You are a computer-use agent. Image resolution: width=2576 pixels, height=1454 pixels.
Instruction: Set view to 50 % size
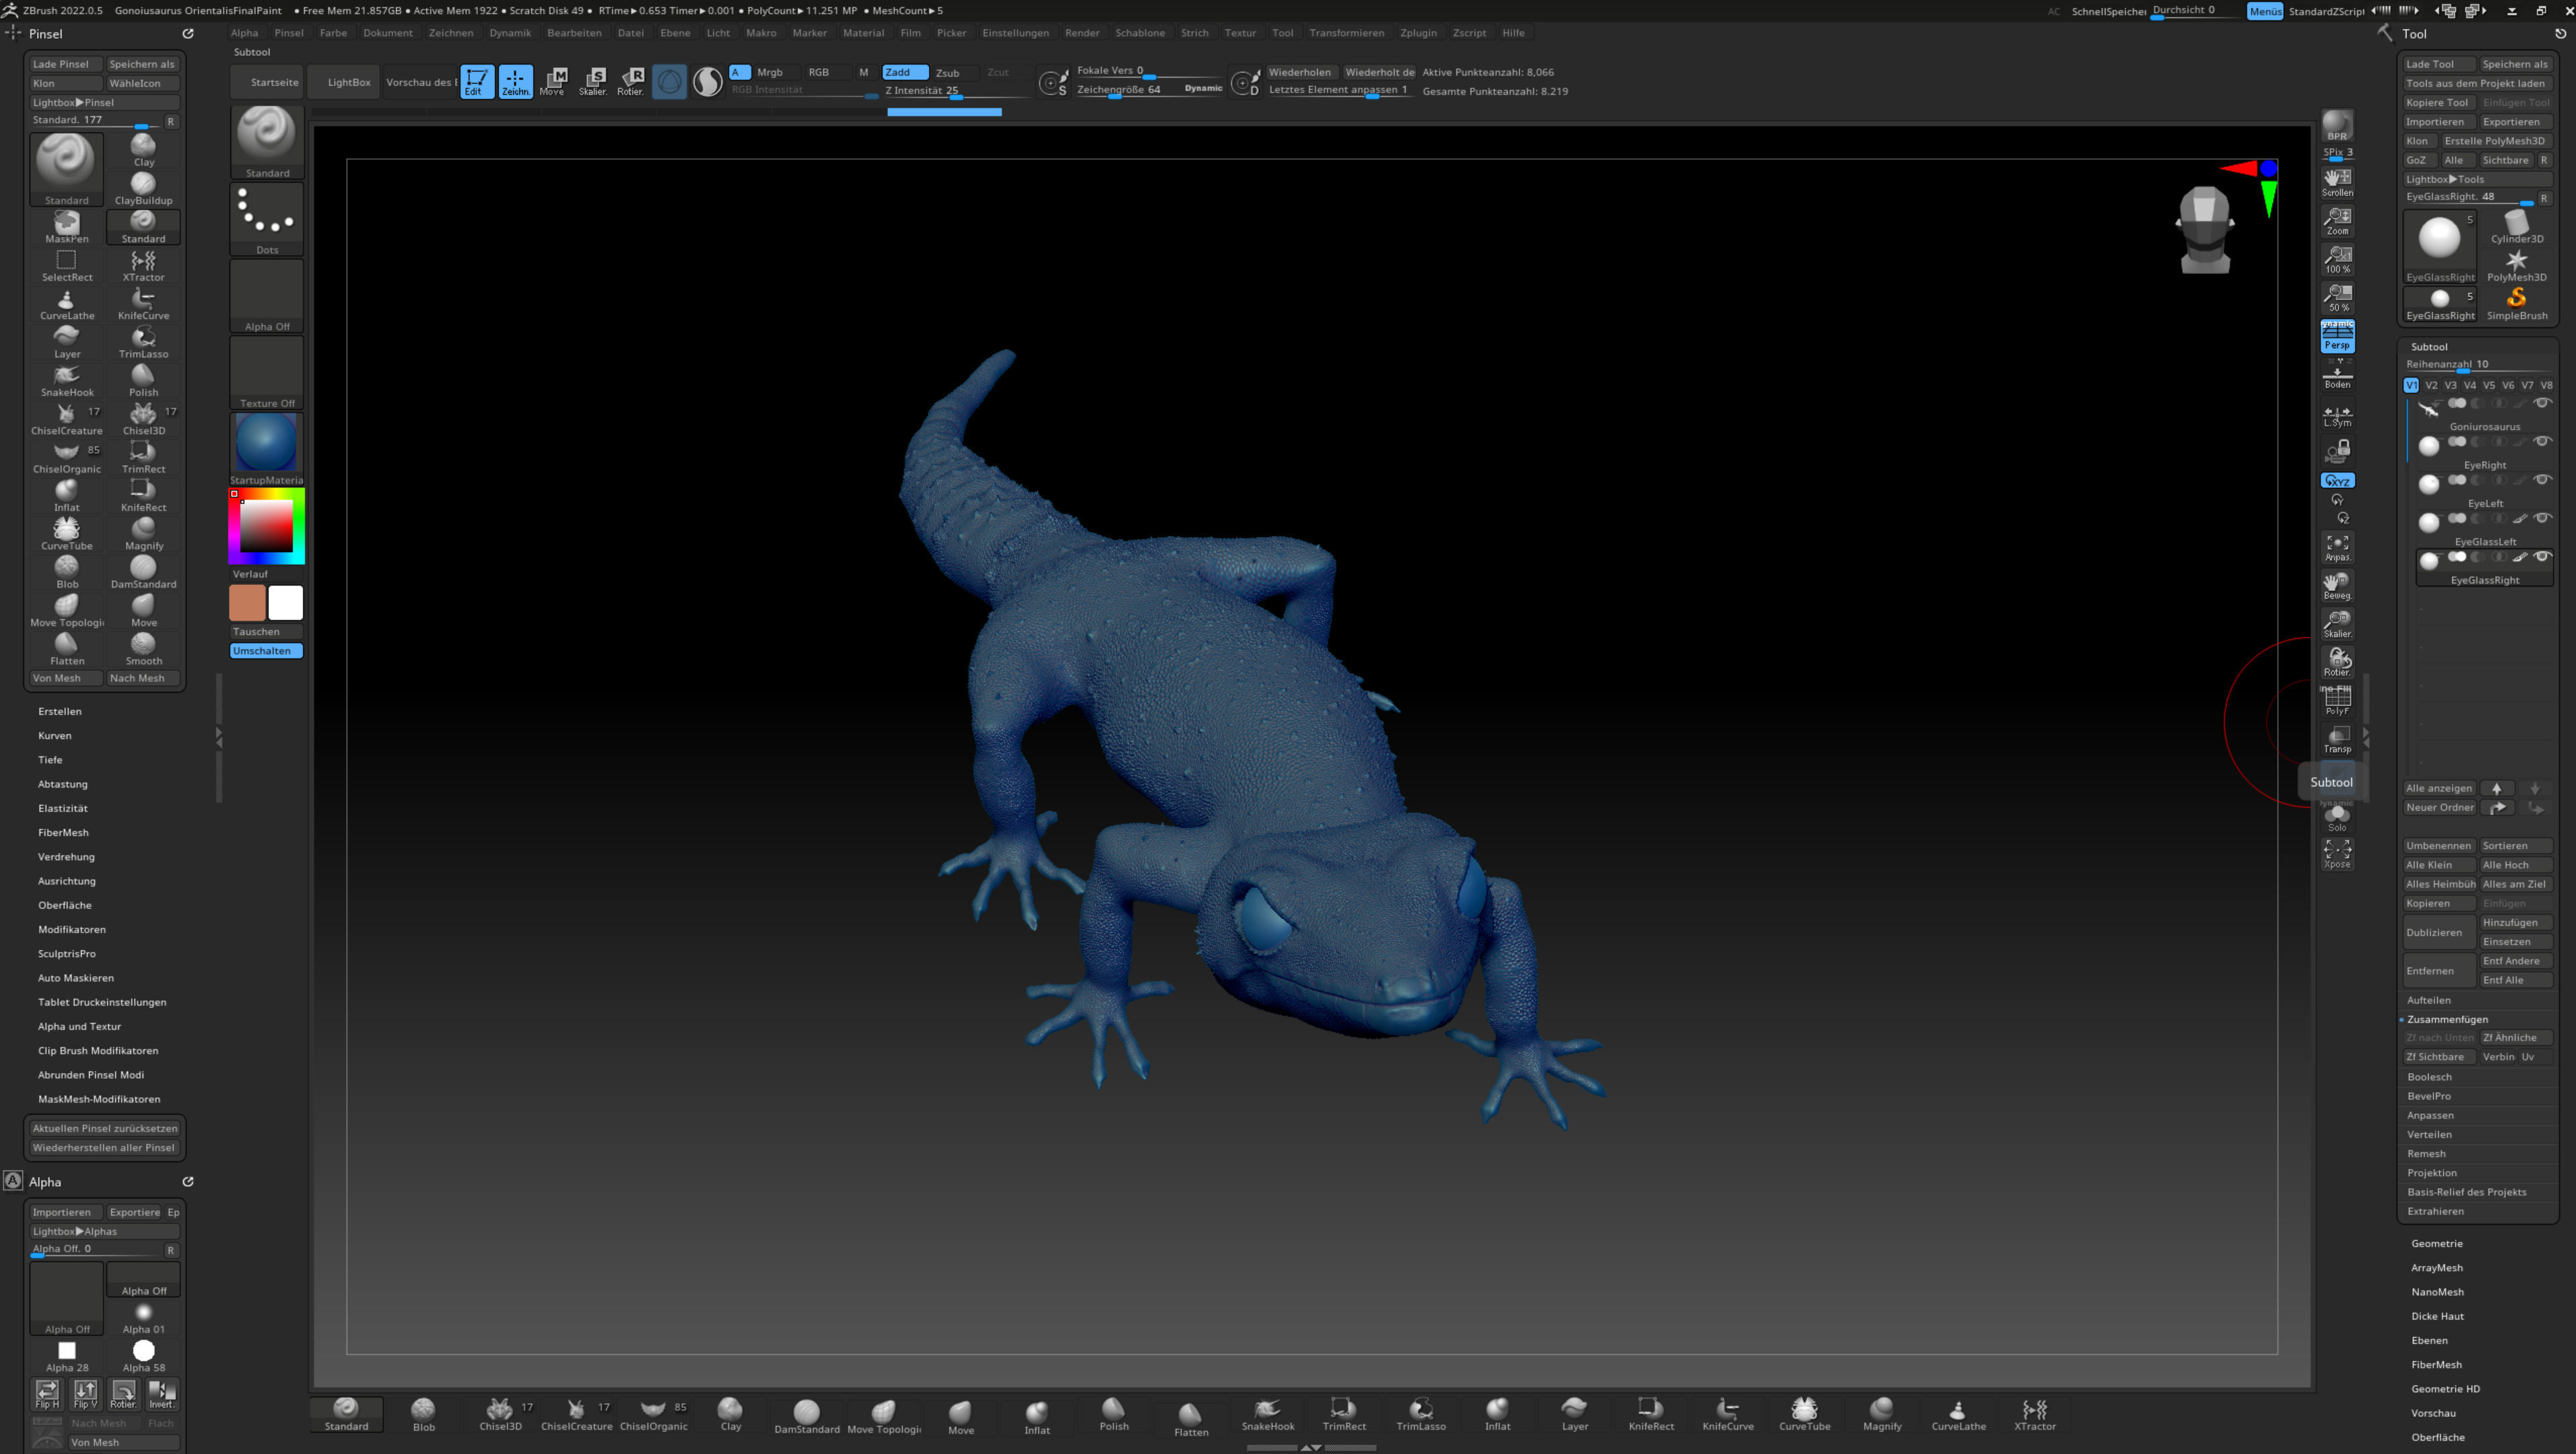(x=2337, y=298)
